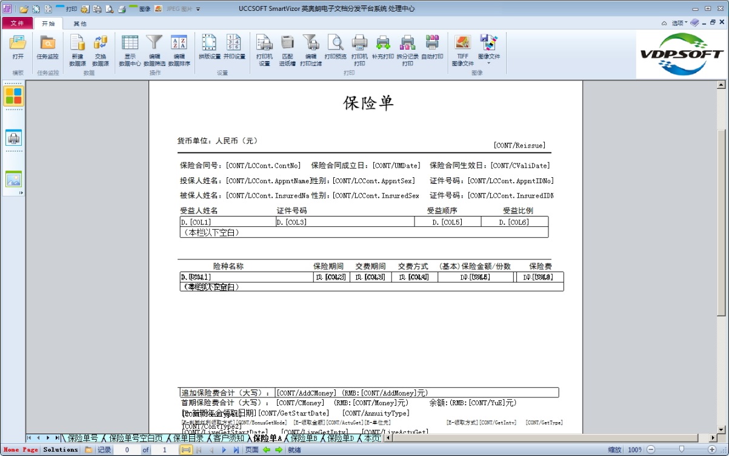Adjust the 缩放 zoom slider

click(681, 449)
